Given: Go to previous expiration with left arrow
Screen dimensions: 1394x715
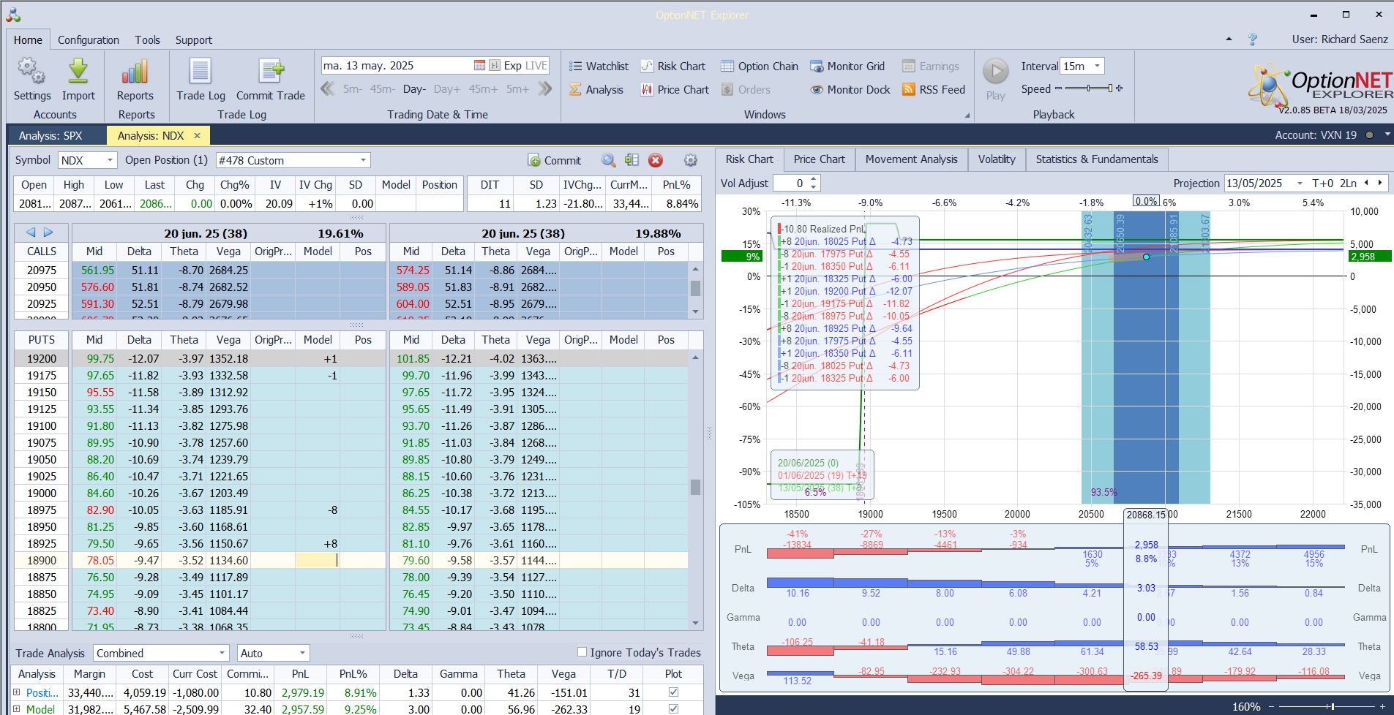Looking at the screenshot, I should [31, 232].
